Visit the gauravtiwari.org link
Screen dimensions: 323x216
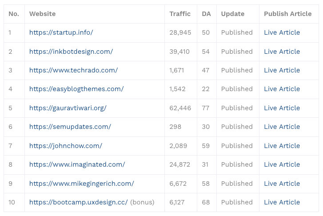(68, 108)
